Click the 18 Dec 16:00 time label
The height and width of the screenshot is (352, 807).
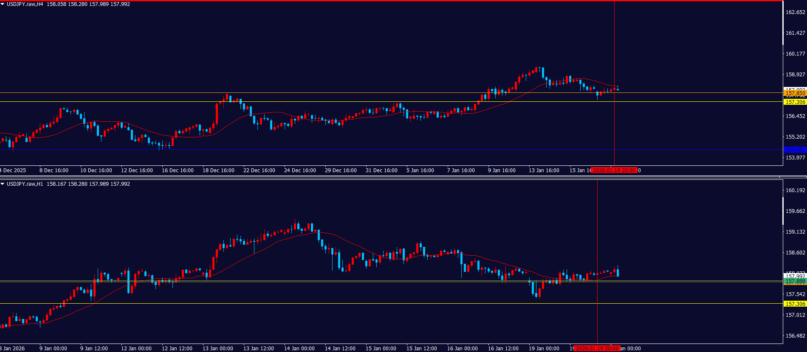pos(218,170)
